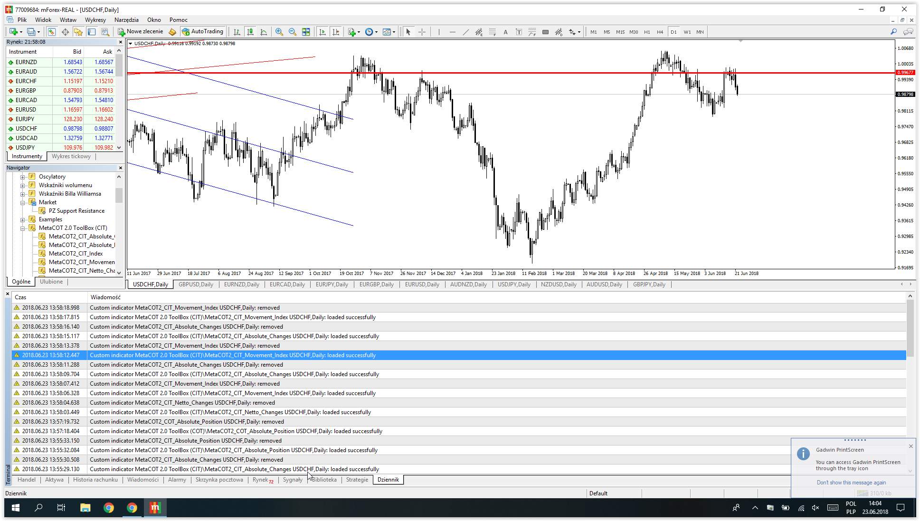Collapse the MetaCOT 2.0 ToolBox folder
The height and width of the screenshot is (521, 920).
(22, 228)
